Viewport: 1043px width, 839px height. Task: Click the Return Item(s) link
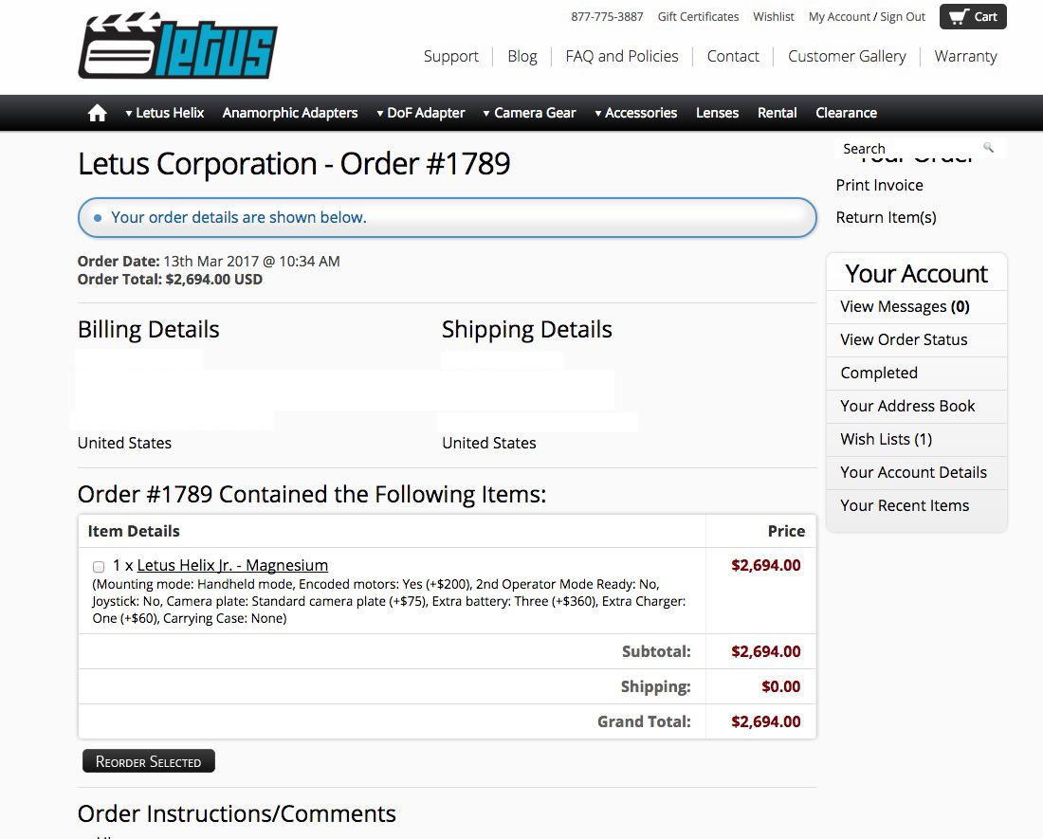point(886,217)
